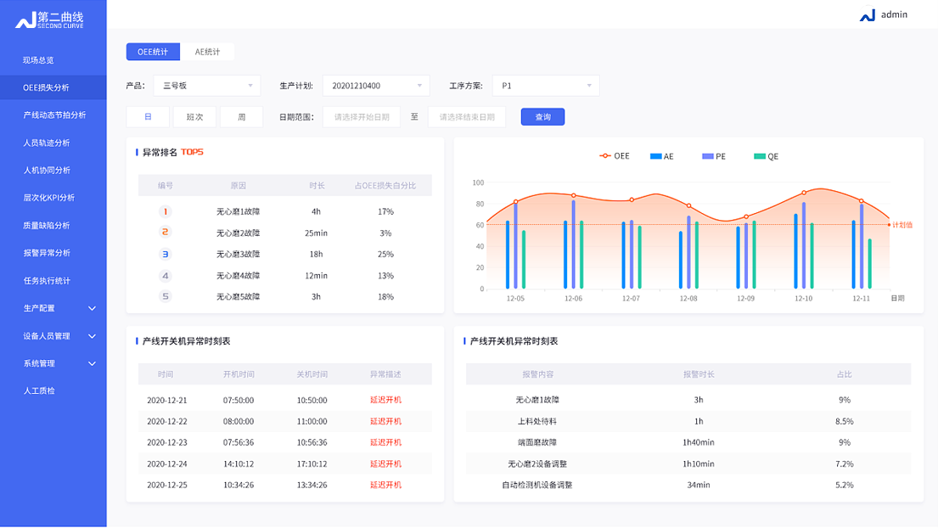Toggle the AE series legend icon

655,156
